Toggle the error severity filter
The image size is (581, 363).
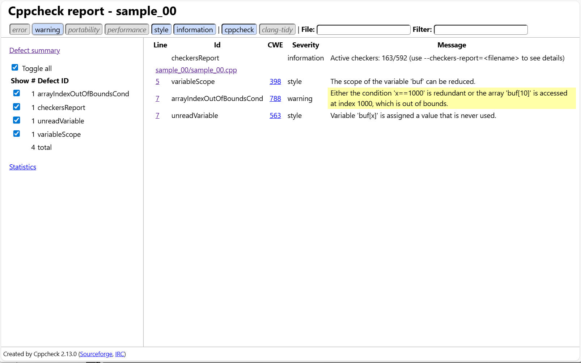coord(20,30)
